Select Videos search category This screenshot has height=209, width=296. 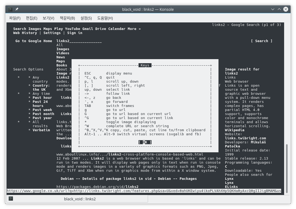coord(63,53)
